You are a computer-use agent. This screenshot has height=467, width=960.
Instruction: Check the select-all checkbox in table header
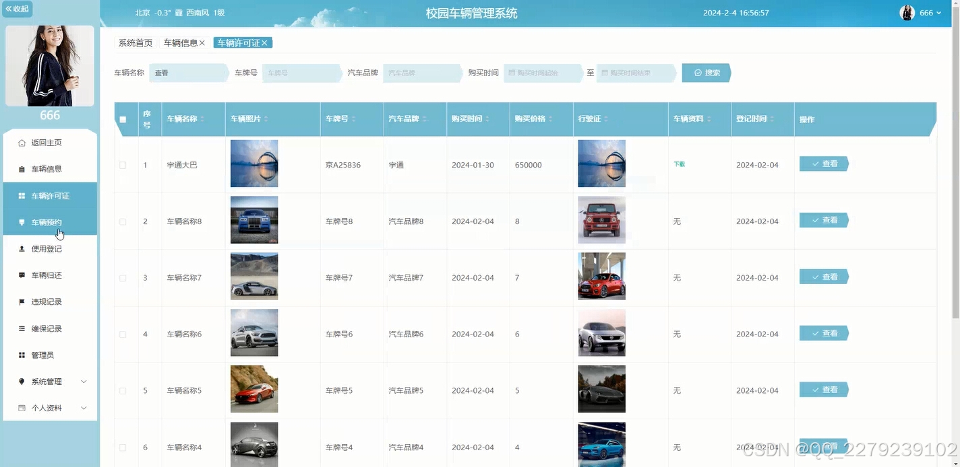(x=123, y=118)
